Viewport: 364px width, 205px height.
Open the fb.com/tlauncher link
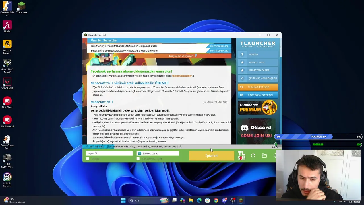[x=182, y=76]
